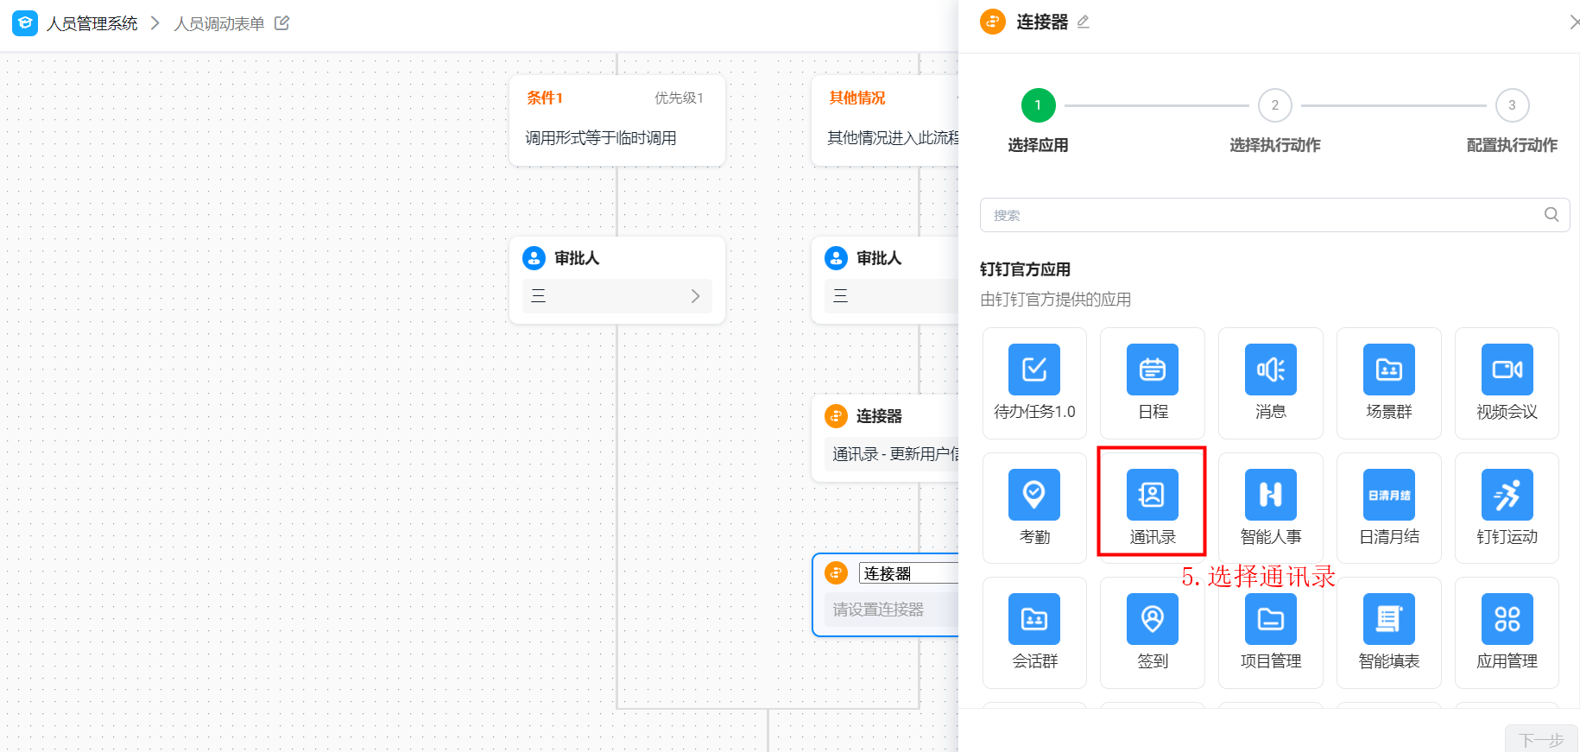Choose the 视频会议 video meeting app
This screenshot has height=752, width=1580.
pos(1507,382)
